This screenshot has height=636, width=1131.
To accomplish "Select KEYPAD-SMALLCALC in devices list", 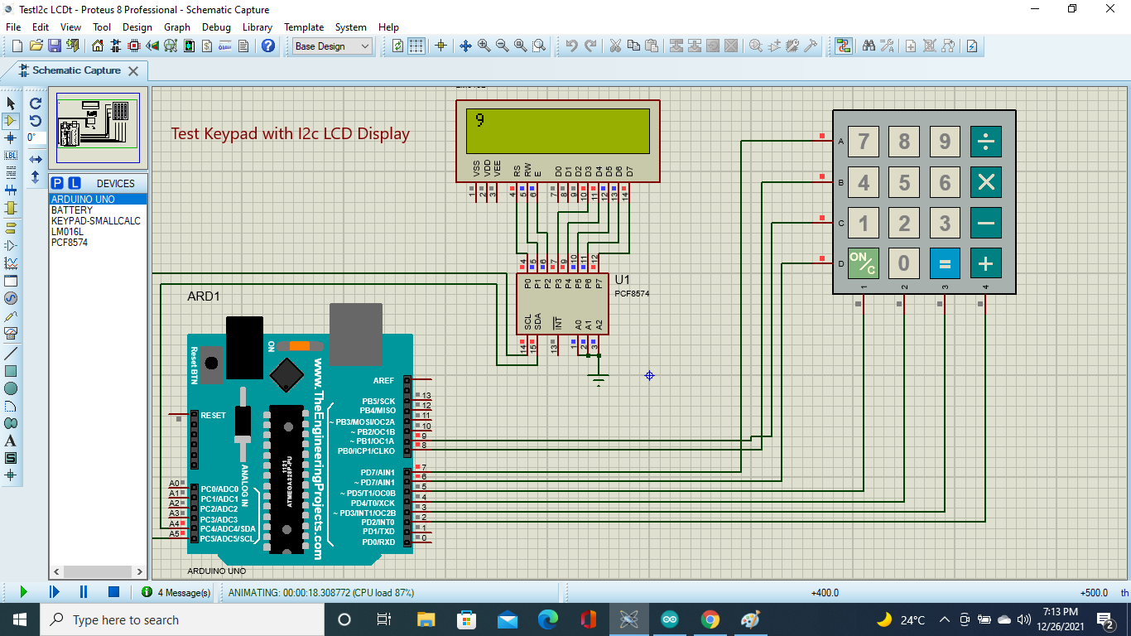I will point(99,221).
